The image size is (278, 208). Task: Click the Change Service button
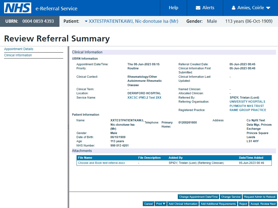pyautogui.click(x=231, y=197)
